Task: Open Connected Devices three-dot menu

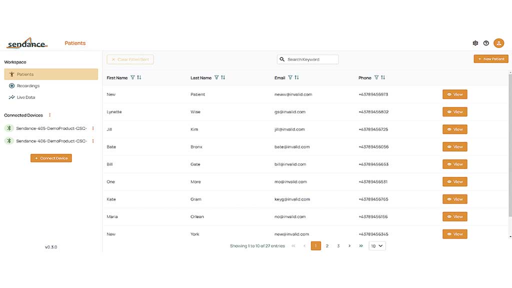Action: point(49,115)
